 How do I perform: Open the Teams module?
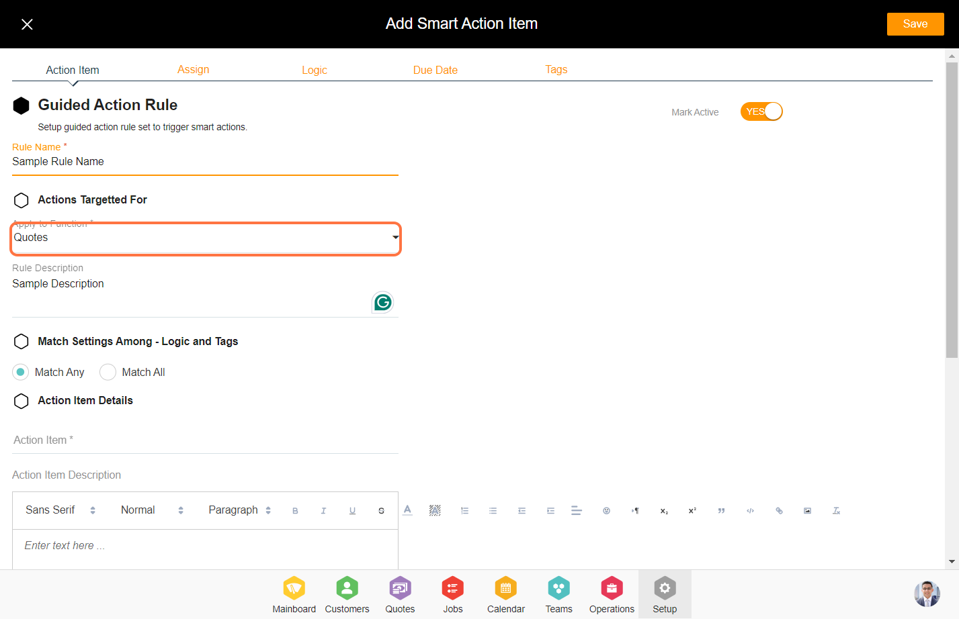pyautogui.click(x=558, y=595)
